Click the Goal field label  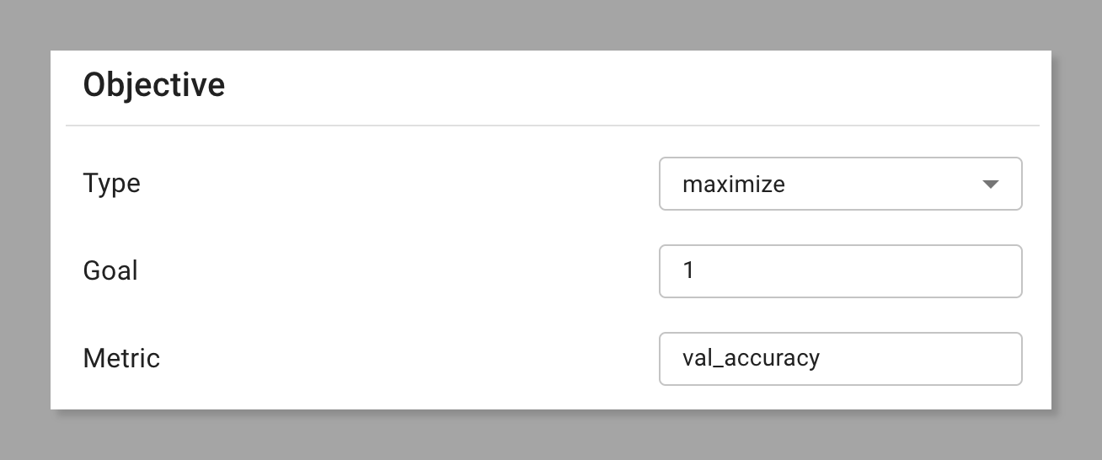110,270
